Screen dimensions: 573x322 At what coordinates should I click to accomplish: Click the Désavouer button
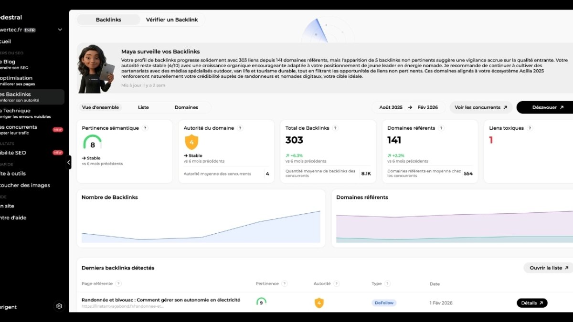click(x=545, y=107)
